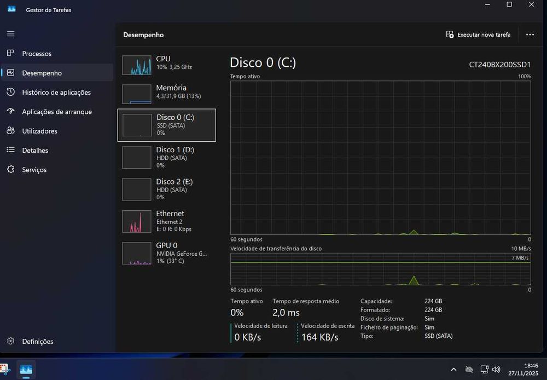Click the Task Manager title bar icon

[11, 9]
